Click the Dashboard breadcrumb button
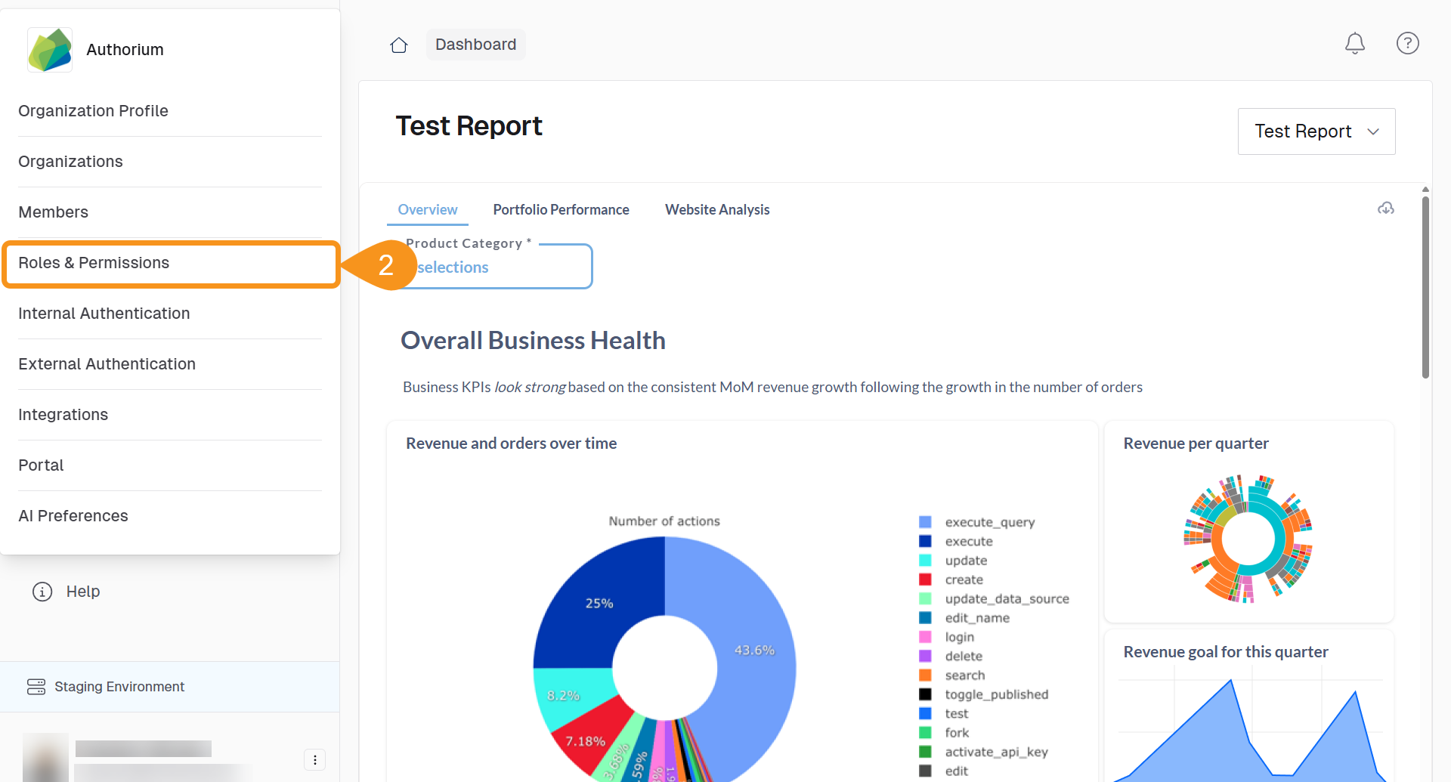Screen dimensions: 1451x782 [x=475, y=45]
